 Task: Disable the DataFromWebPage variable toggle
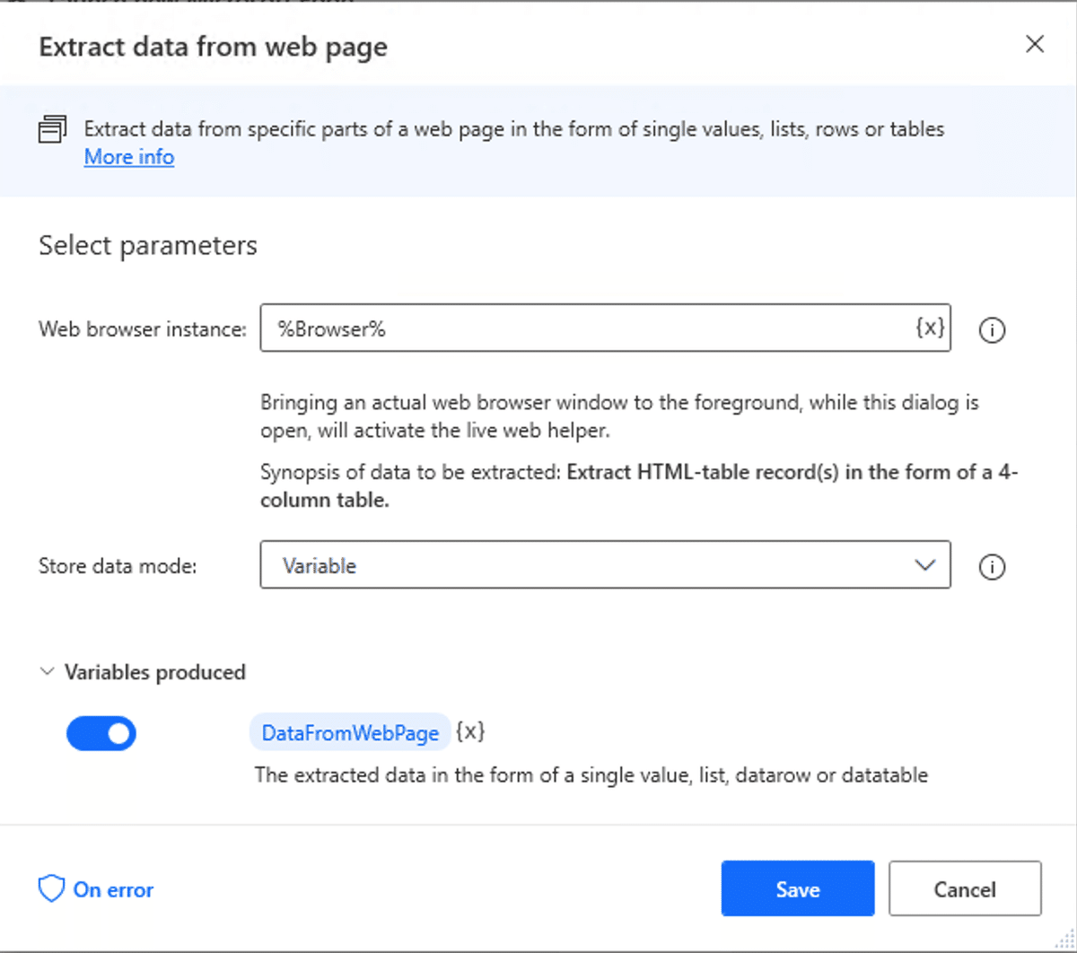101,733
